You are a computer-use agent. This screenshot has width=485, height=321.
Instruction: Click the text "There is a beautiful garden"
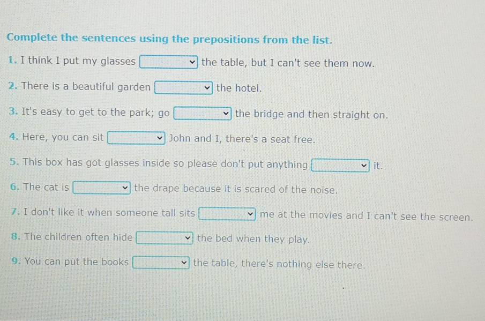click(86, 87)
